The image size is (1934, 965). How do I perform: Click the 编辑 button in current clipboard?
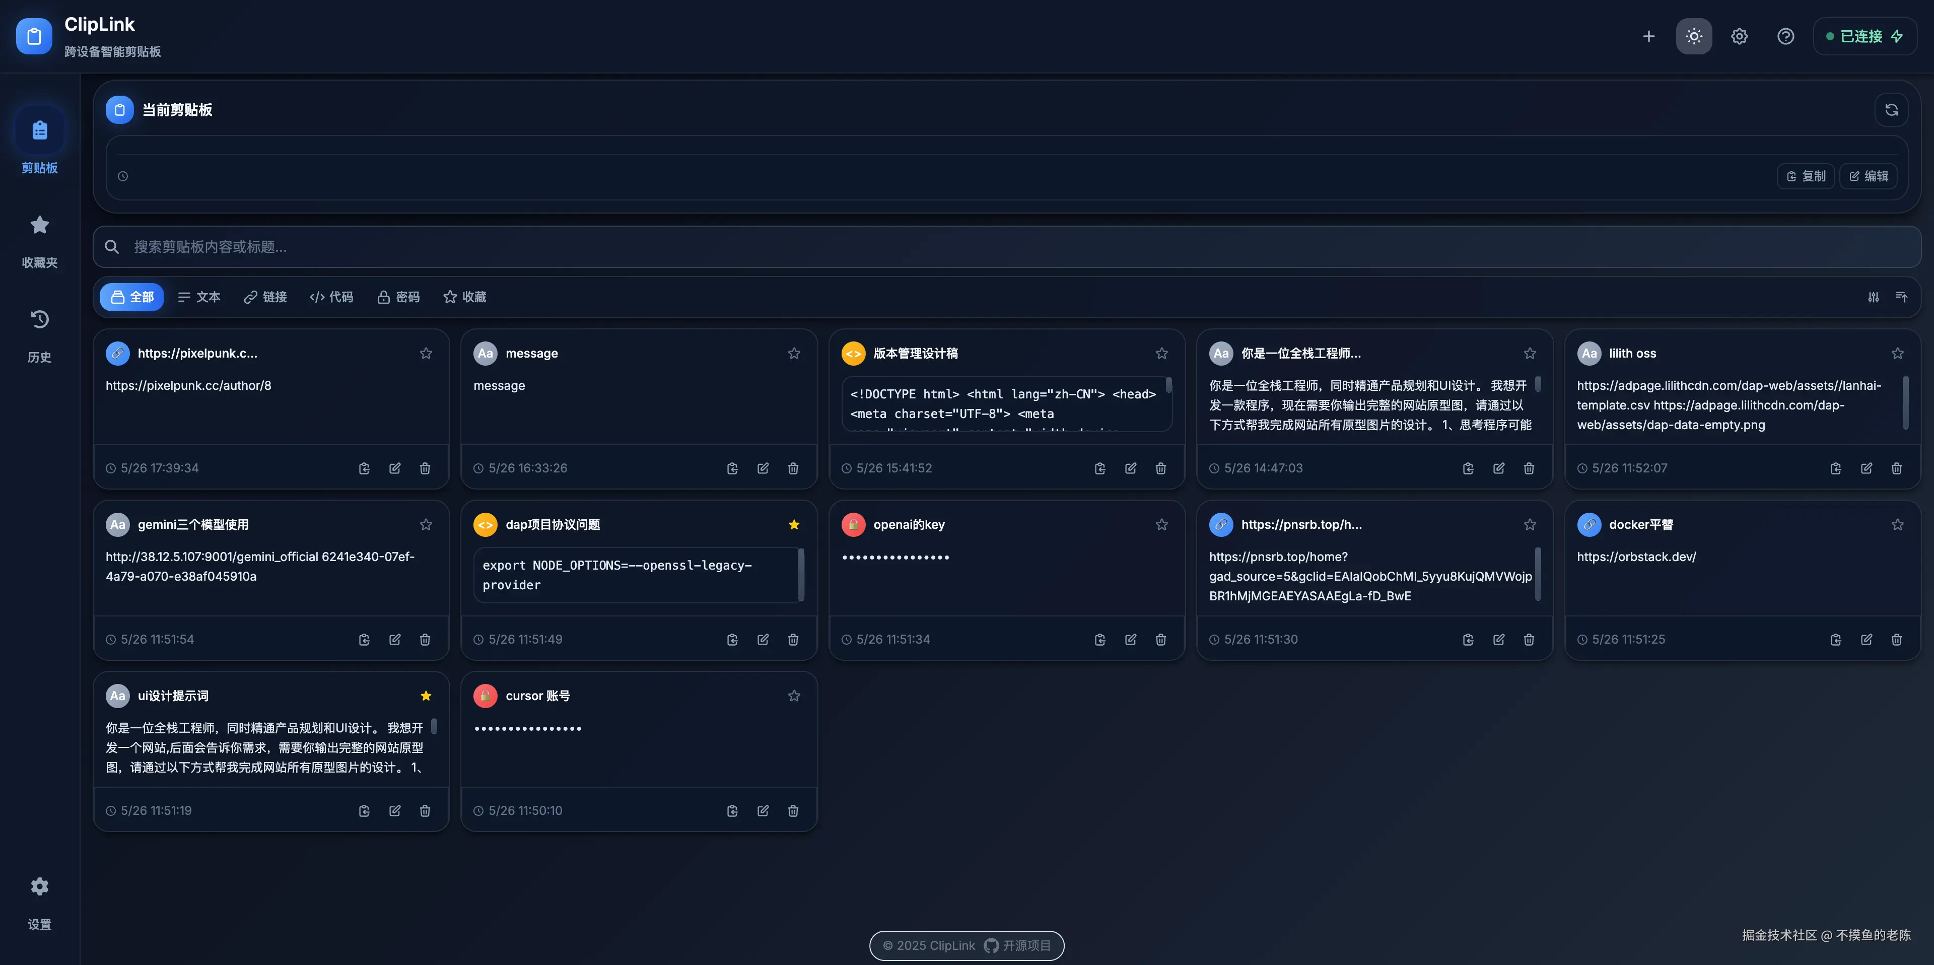tap(1868, 176)
